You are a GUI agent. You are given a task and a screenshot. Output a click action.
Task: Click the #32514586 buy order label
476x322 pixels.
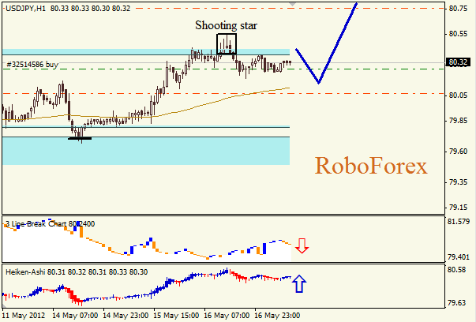[32, 64]
